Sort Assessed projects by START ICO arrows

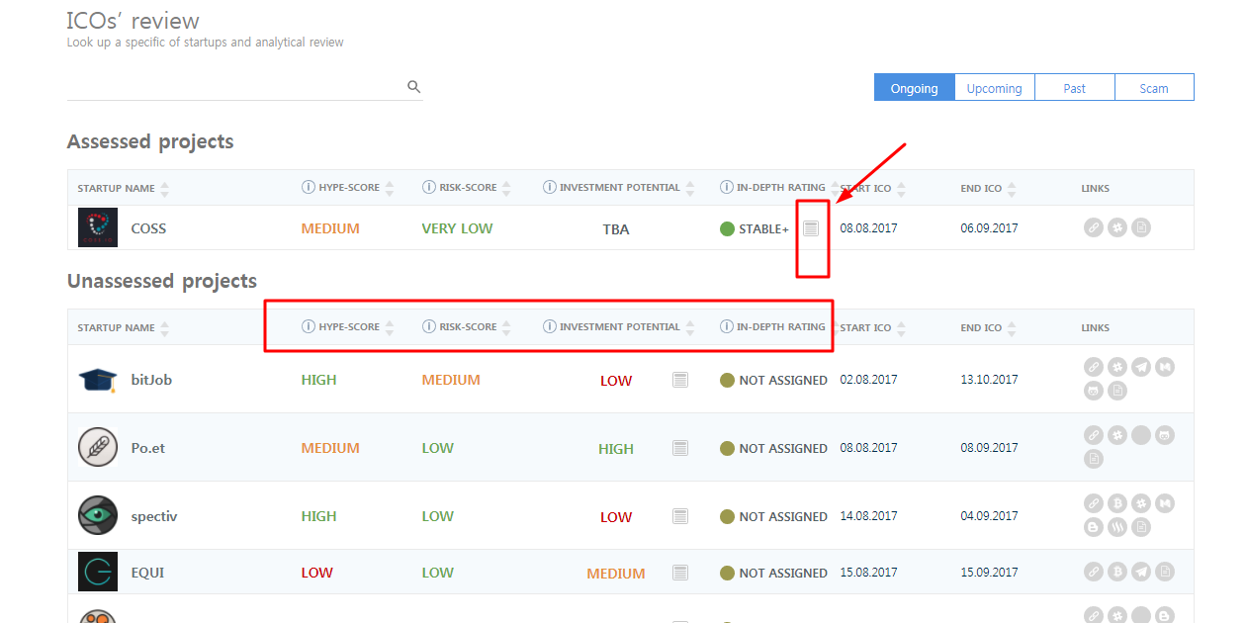[x=901, y=189]
